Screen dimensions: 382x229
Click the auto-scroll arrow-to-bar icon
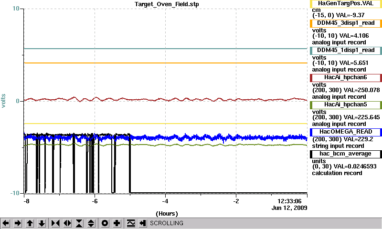pos(143,223)
